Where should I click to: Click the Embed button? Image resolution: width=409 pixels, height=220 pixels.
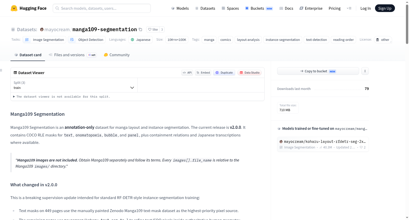(x=203, y=73)
